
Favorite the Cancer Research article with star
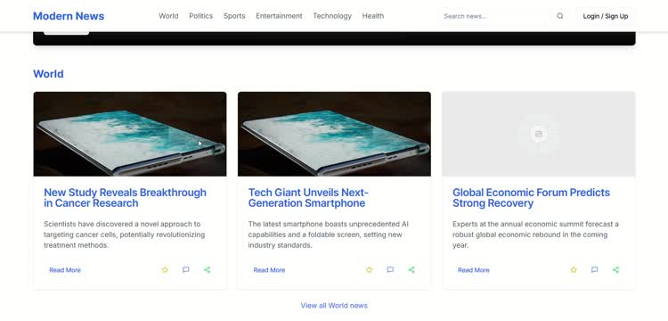[x=165, y=270]
